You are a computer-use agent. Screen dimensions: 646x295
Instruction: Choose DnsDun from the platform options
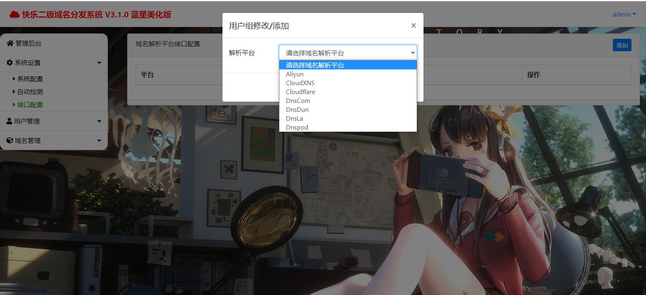pos(297,110)
